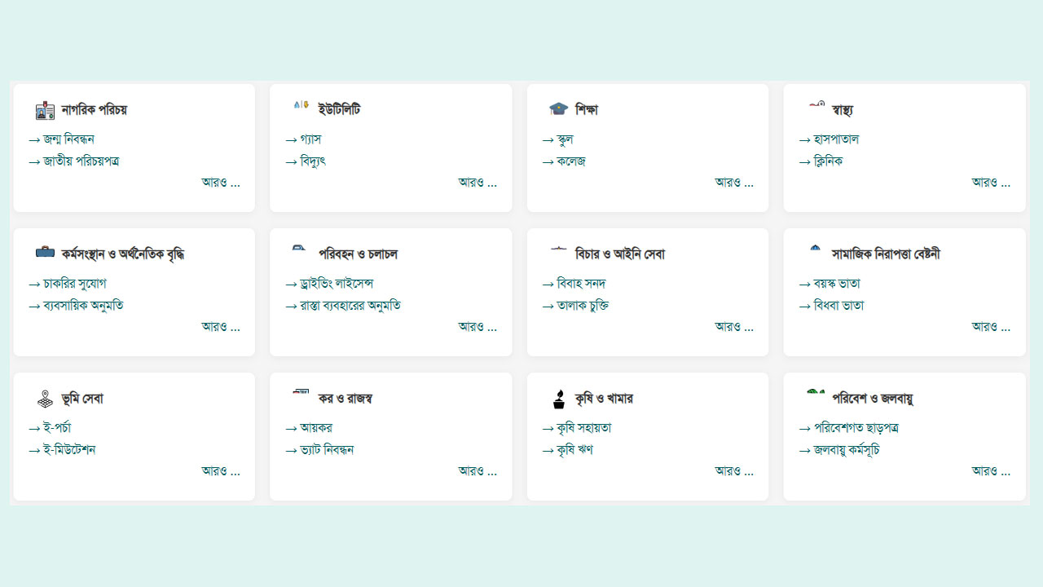Click the সামাজিক নিরাপত্তা বেষ্টনী heading
1043x587 pixels.
(x=886, y=254)
